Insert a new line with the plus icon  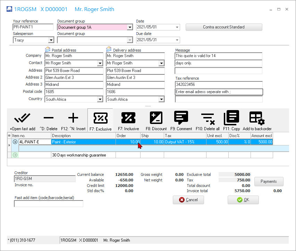pos(73,118)
